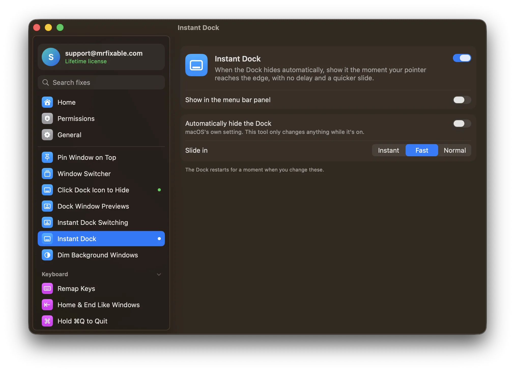Open Dock Window Previews fix
The width and height of the screenshot is (515, 372).
(101, 206)
